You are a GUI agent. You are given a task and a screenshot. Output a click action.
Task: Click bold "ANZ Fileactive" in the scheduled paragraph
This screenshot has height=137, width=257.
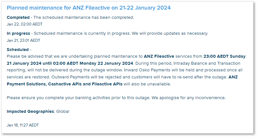click(160, 56)
